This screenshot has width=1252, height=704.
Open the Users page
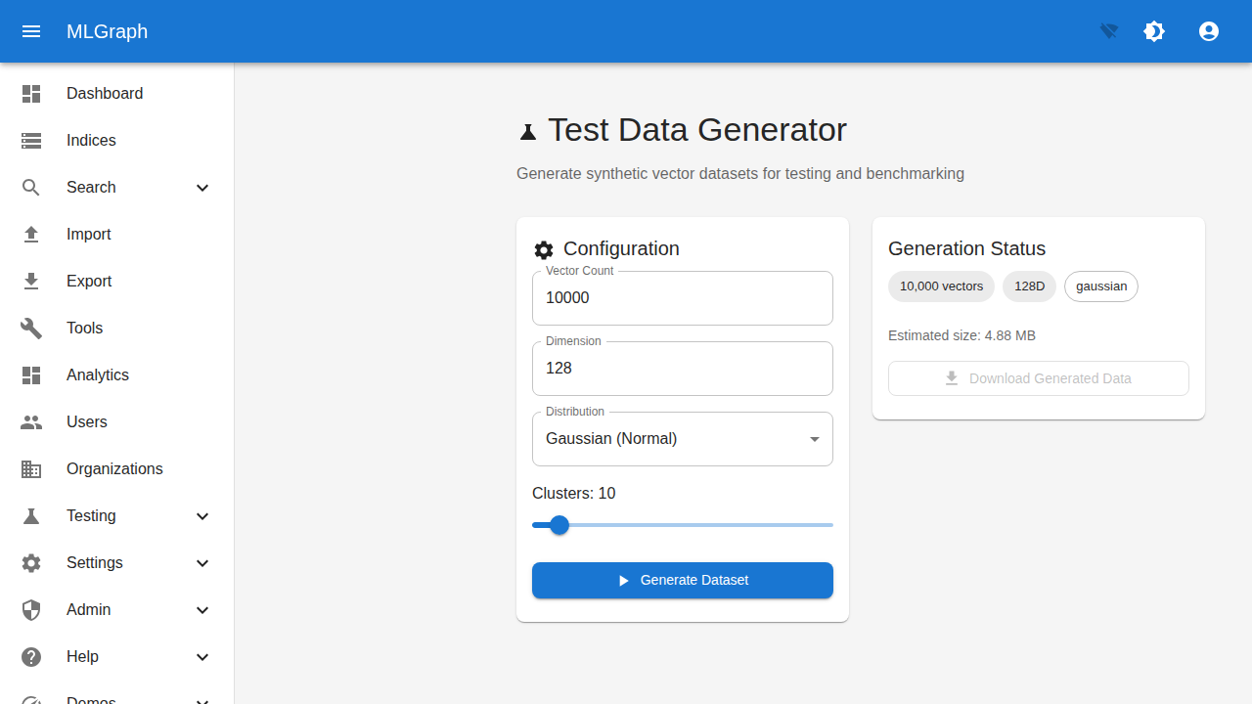(x=86, y=421)
